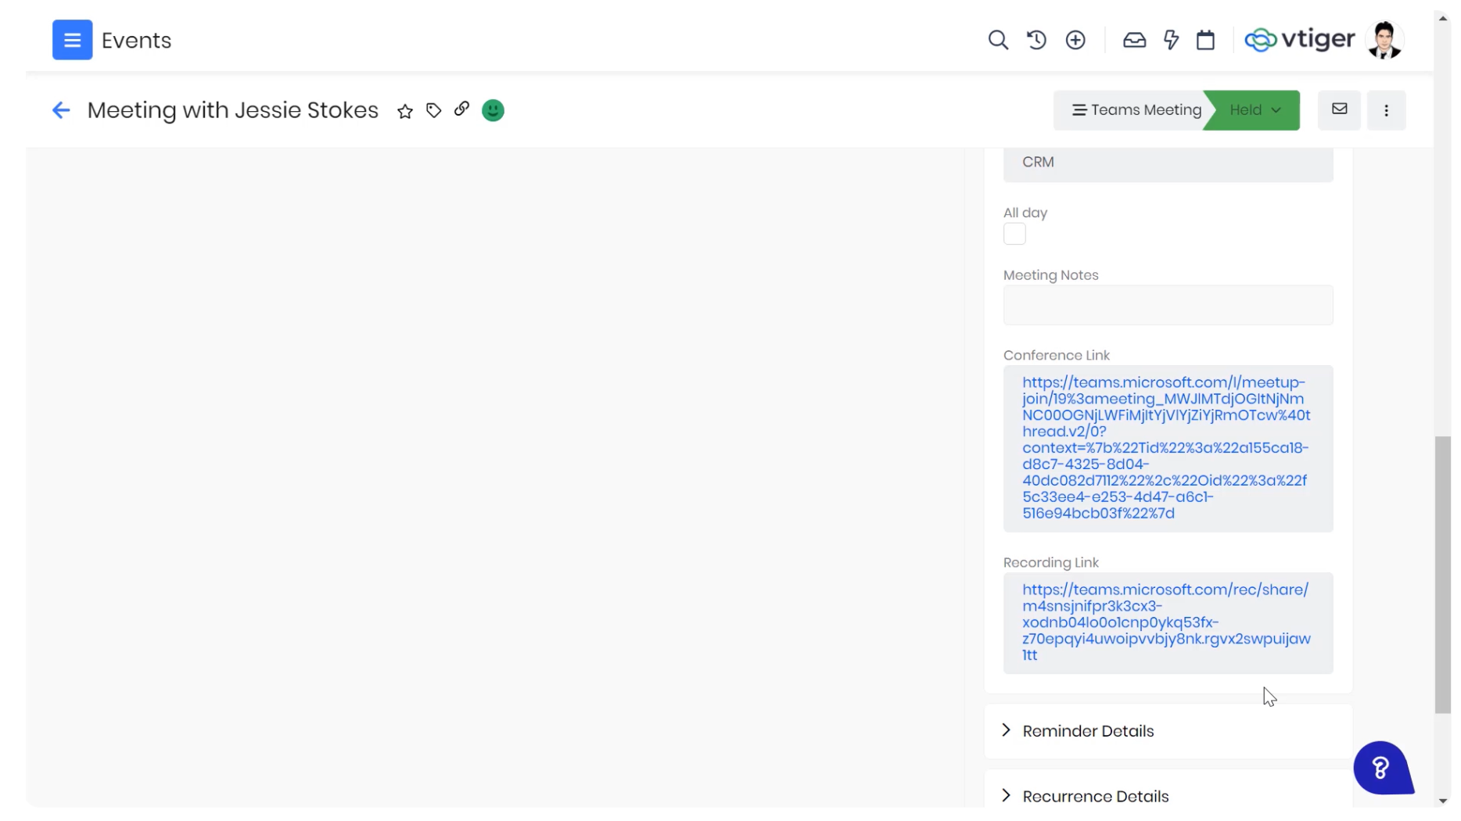Open the Teams recording link

pos(1166,622)
